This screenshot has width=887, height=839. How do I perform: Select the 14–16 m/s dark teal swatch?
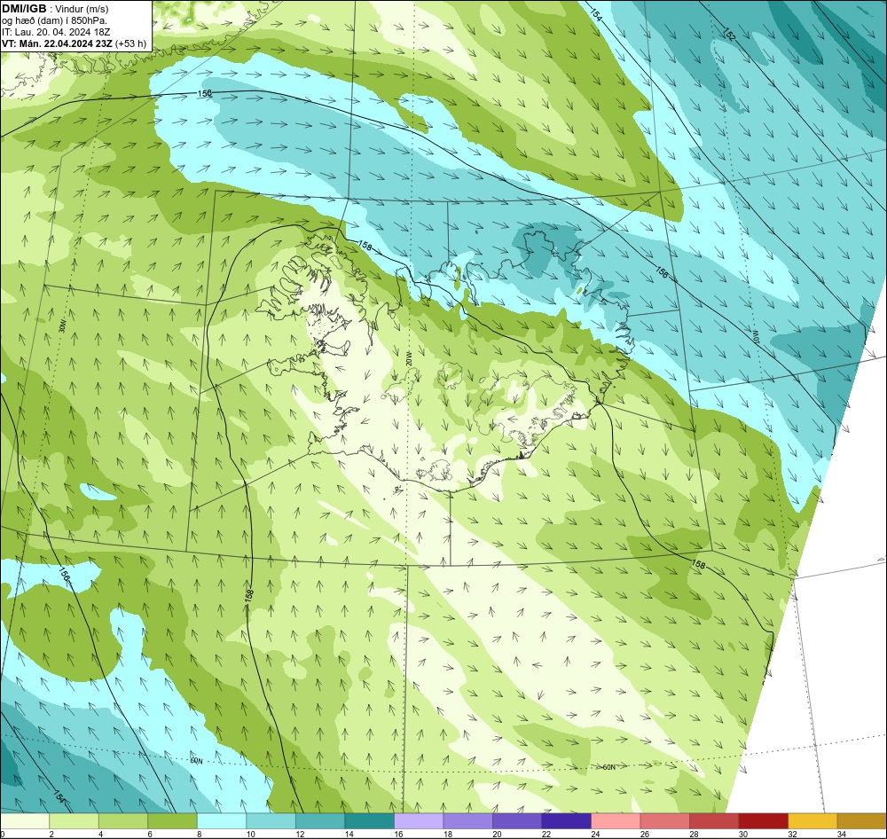click(x=369, y=821)
